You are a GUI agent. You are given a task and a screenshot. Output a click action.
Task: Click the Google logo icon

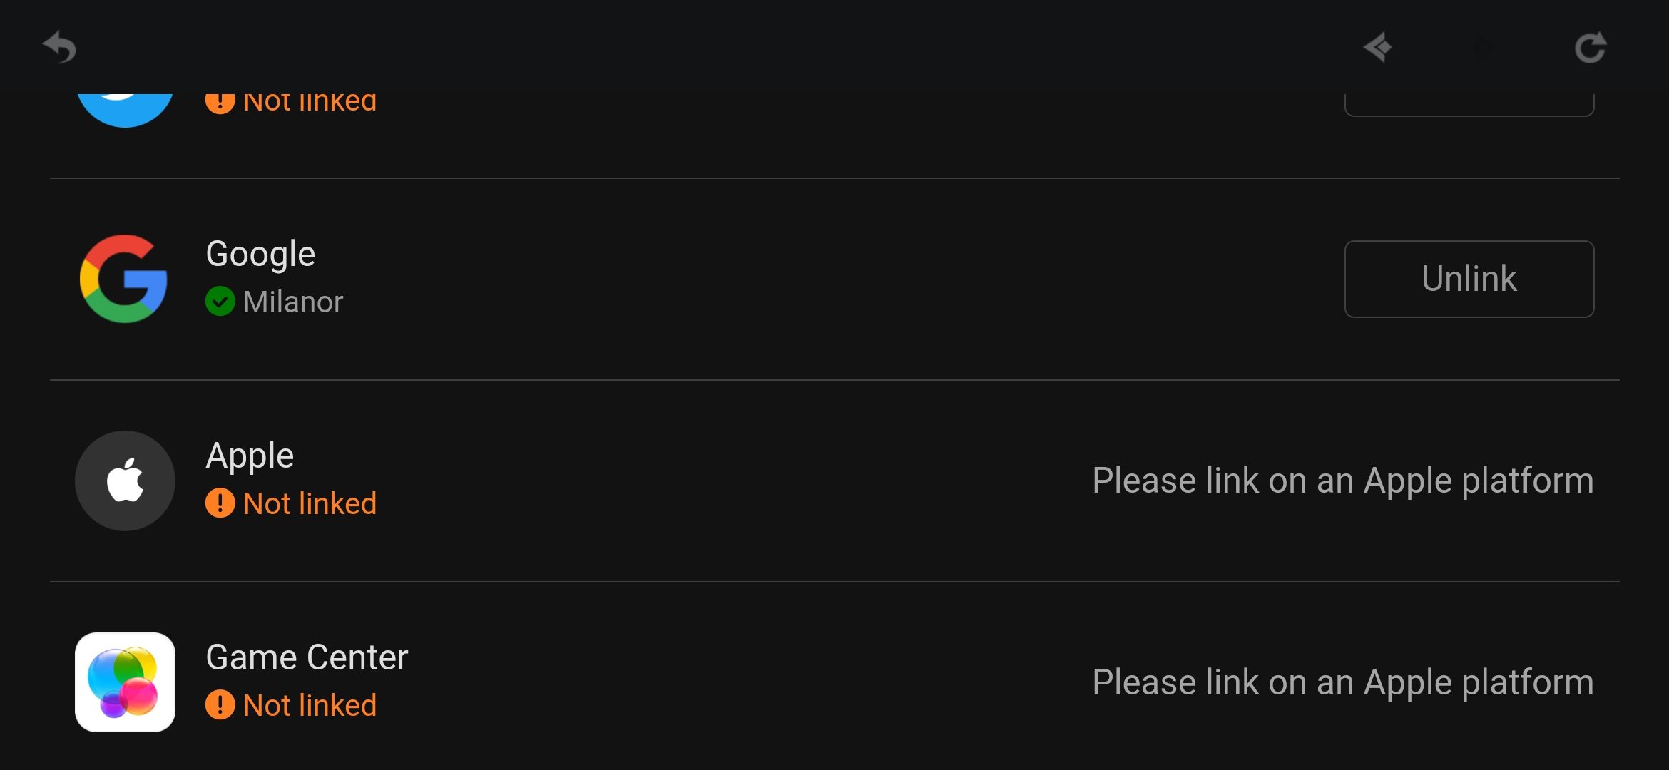(124, 279)
